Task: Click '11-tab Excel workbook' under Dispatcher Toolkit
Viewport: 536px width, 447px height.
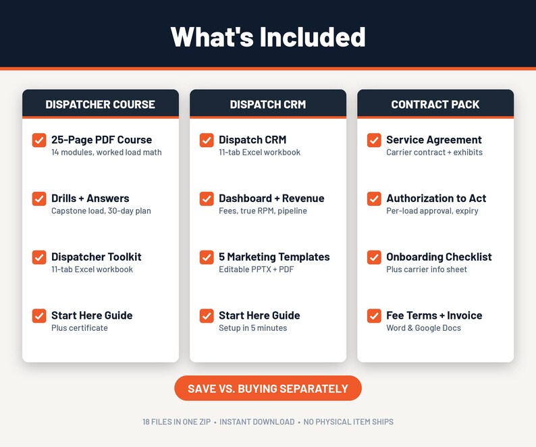Action: [92, 269]
